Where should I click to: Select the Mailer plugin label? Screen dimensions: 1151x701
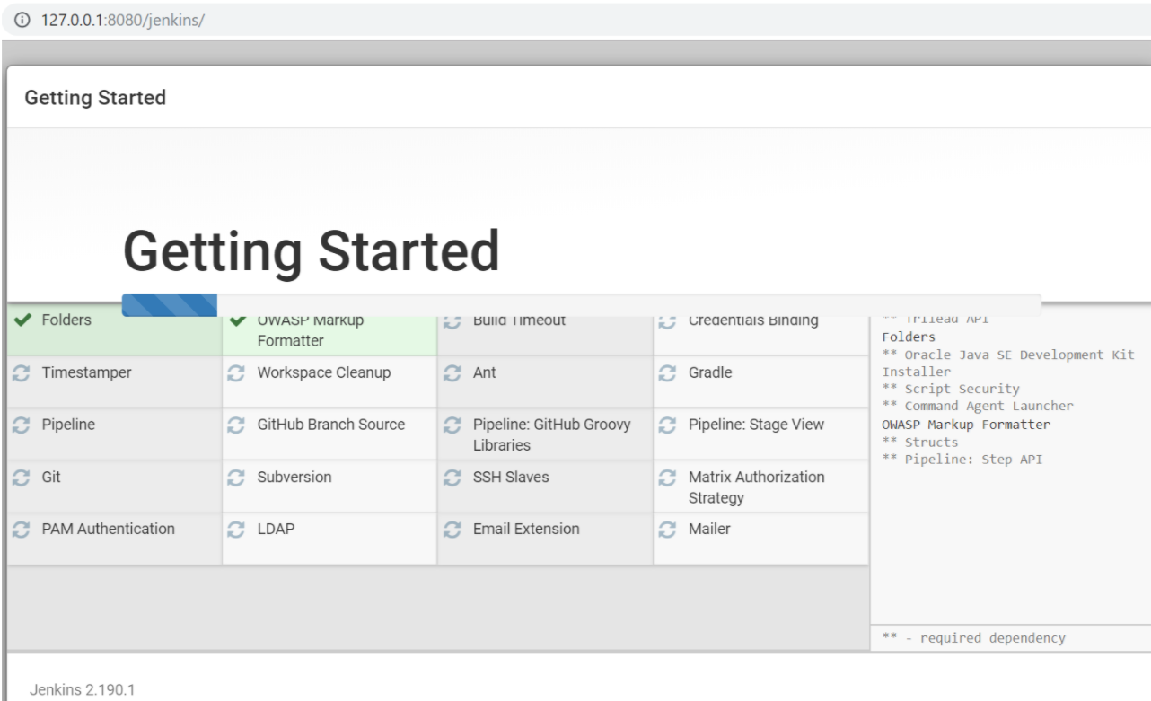pos(709,529)
